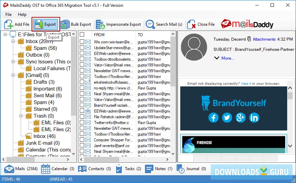Tick the checkbox for the BrandYourself mail
This screenshot has height=183, width=296.
pyautogui.click(x=82, y=105)
